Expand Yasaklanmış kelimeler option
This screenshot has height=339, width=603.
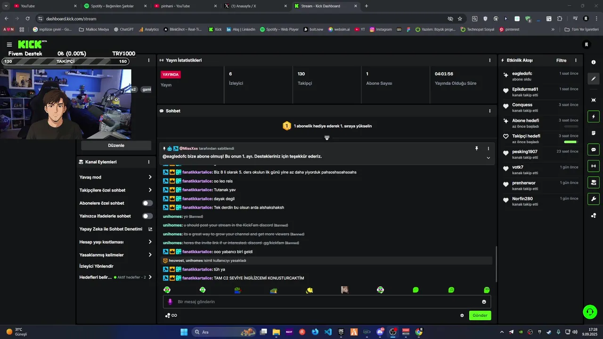tap(150, 255)
